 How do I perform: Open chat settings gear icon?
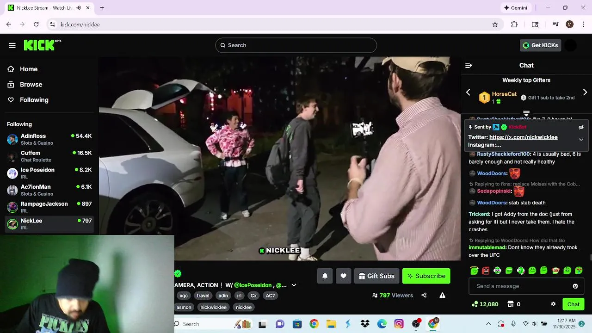[553, 304]
